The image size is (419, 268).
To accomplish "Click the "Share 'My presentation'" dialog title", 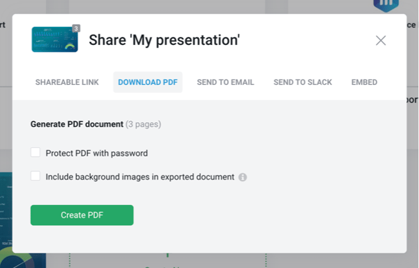I will tap(164, 41).
